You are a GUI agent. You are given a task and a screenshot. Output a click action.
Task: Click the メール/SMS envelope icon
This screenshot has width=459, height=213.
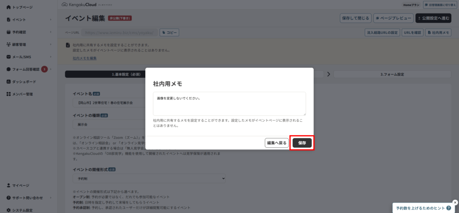9,57
